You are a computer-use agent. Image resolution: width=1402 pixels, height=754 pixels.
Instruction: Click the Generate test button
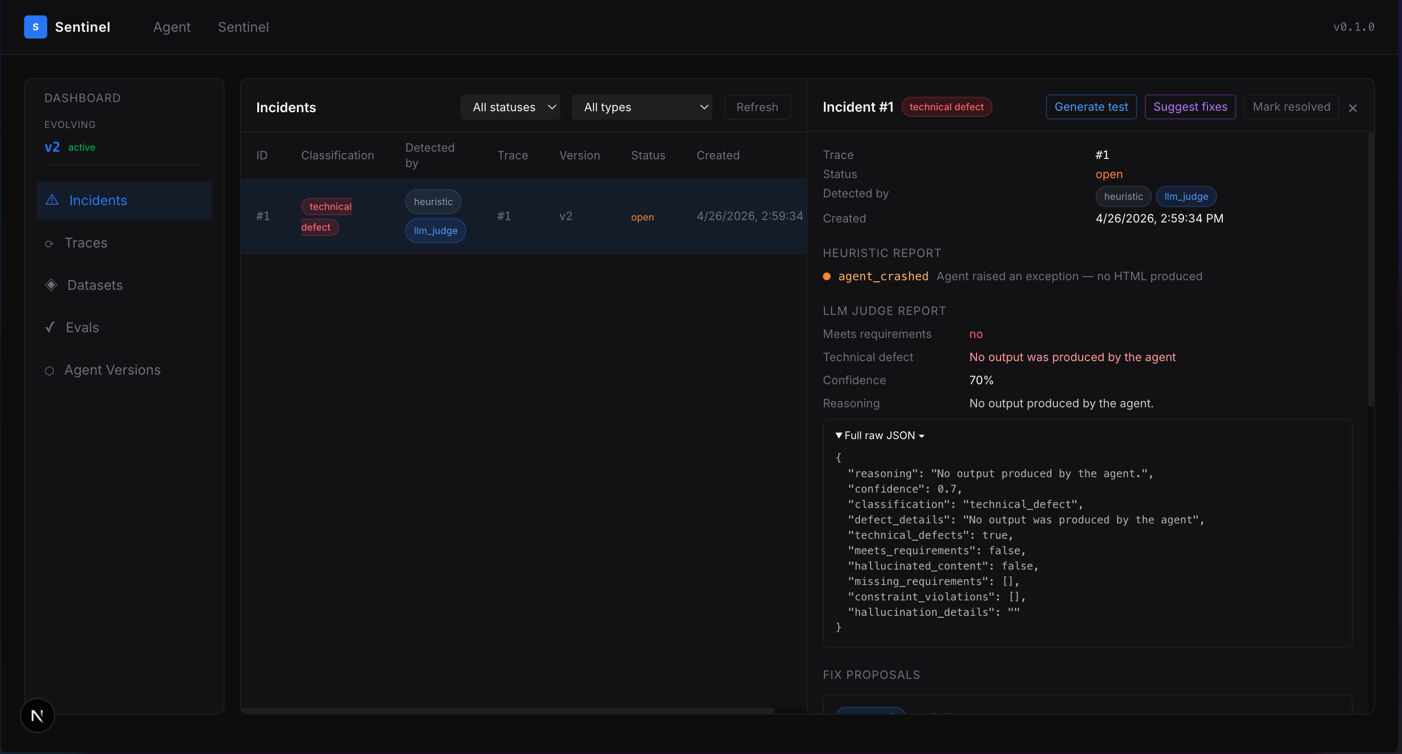pyautogui.click(x=1091, y=107)
